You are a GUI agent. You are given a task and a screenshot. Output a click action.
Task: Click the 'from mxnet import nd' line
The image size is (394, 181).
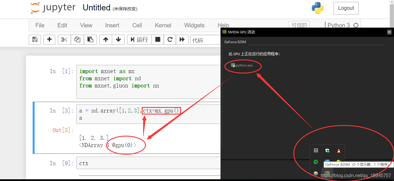110,79
